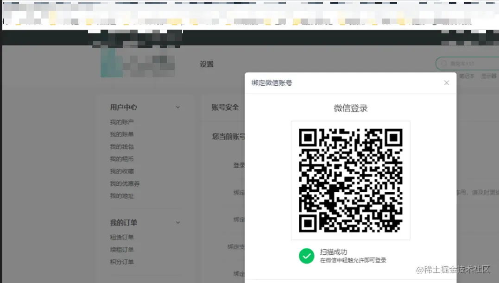Select the 账号安全 tab

pyautogui.click(x=225, y=107)
